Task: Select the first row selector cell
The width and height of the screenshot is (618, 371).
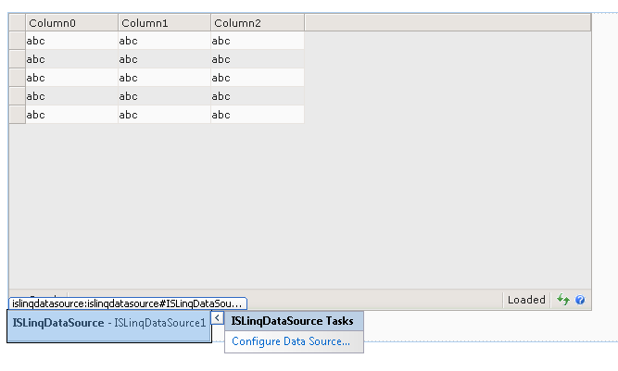Action: click(18, 41)
